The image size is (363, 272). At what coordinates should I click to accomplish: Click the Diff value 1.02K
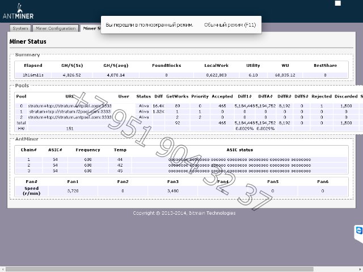[158, 112]
